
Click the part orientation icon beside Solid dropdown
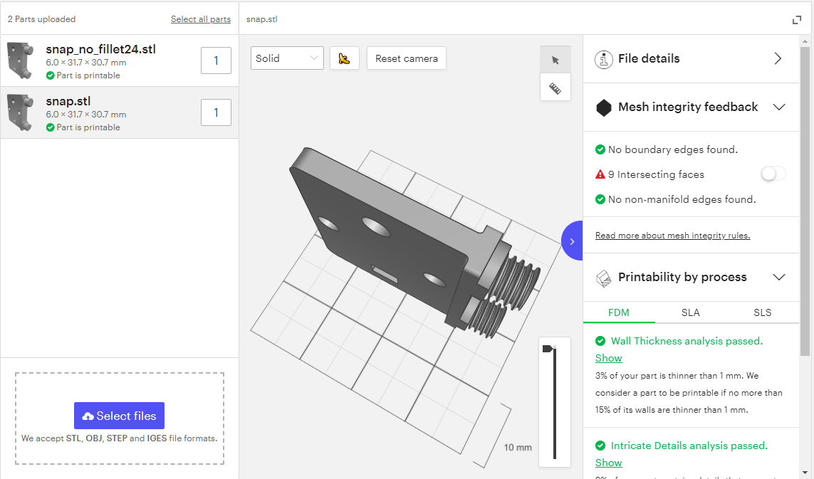tap(345, 58)
